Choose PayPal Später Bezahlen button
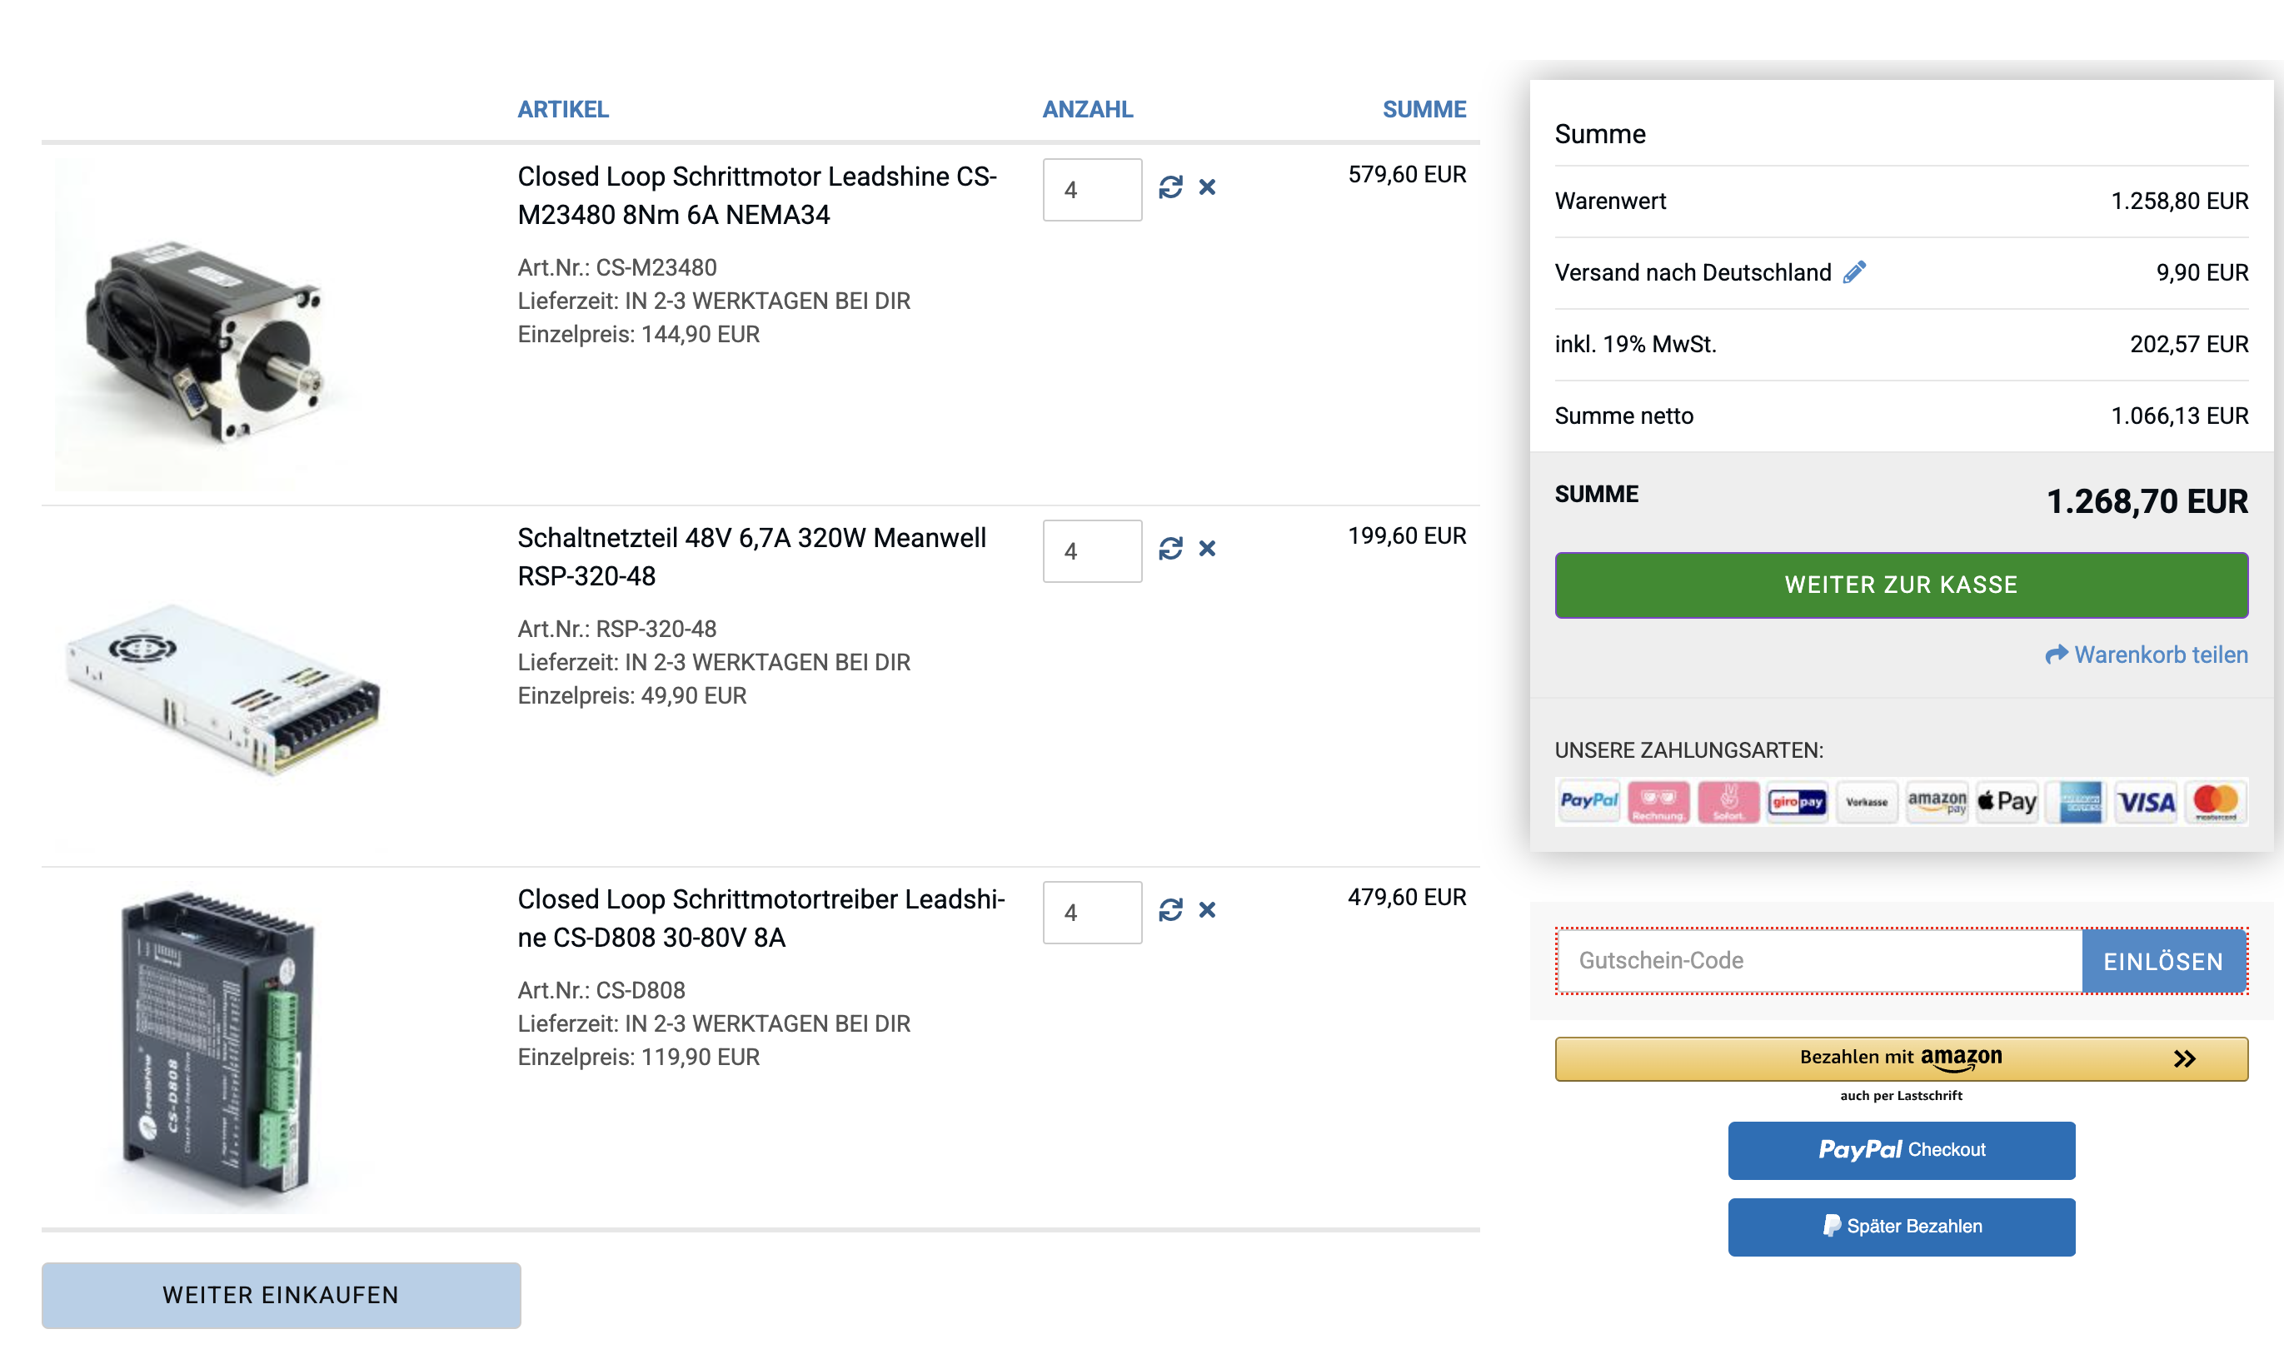Viewport: 2284px width, 1354px height. (1900, 1227)
